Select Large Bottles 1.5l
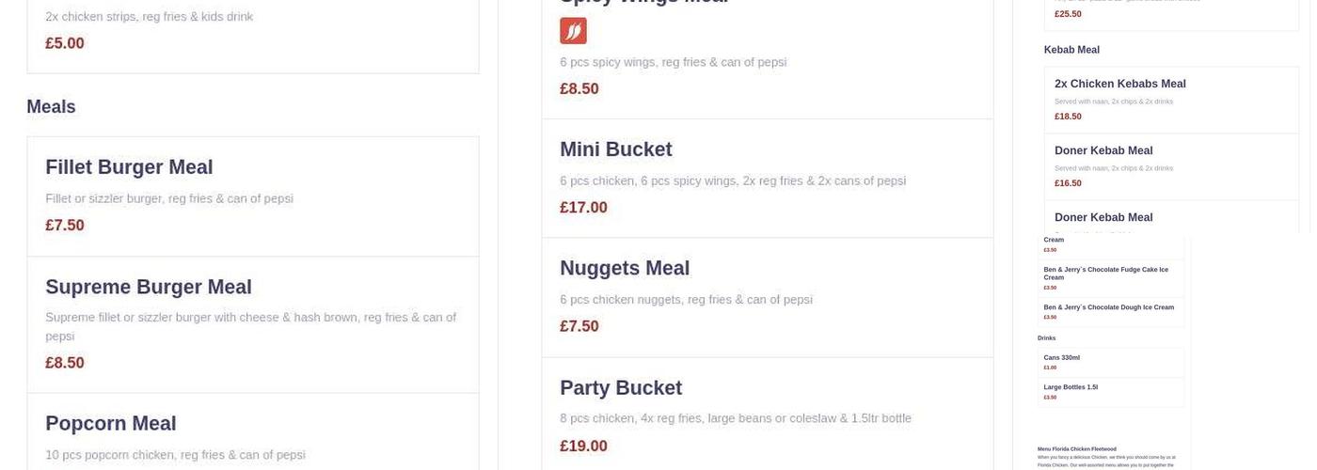 [1071, 387]
